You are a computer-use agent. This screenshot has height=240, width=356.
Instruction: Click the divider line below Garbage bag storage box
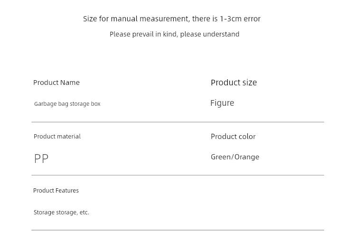178,122
